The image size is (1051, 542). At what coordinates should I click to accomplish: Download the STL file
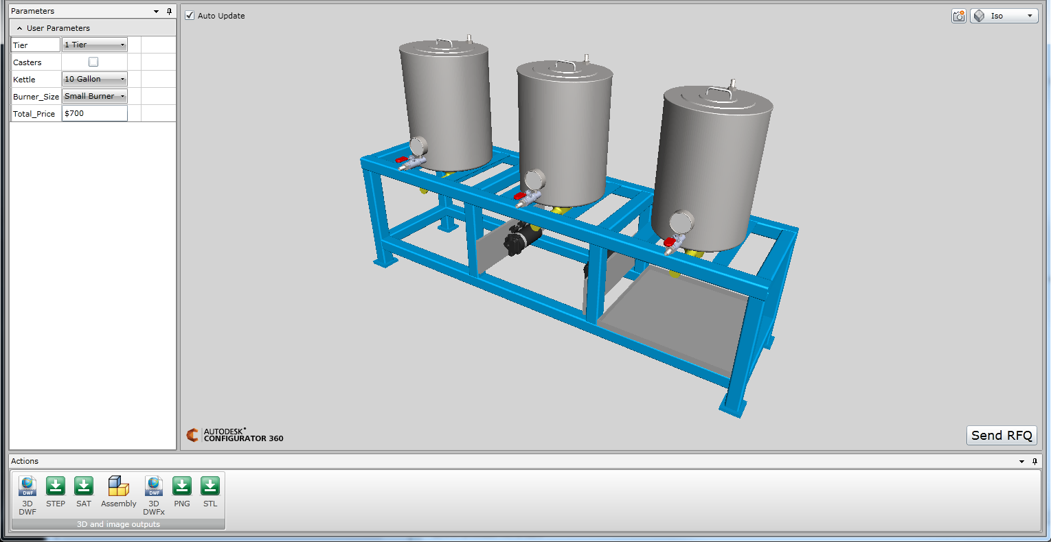[210, 492]
